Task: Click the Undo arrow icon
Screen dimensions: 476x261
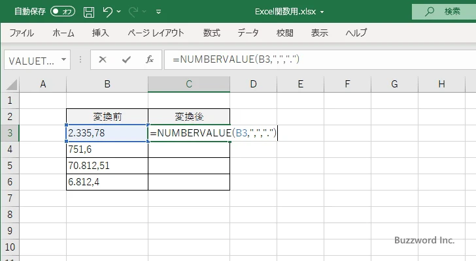Action: [108, 12]
